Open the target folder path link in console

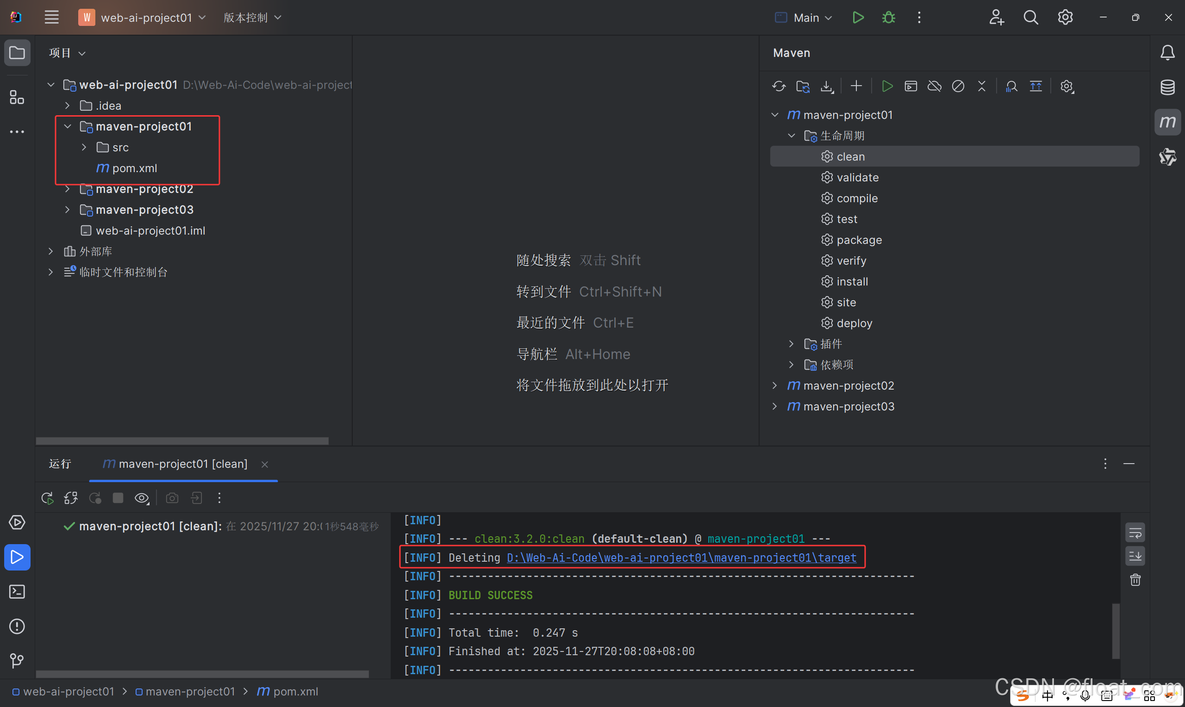[681, 558]
